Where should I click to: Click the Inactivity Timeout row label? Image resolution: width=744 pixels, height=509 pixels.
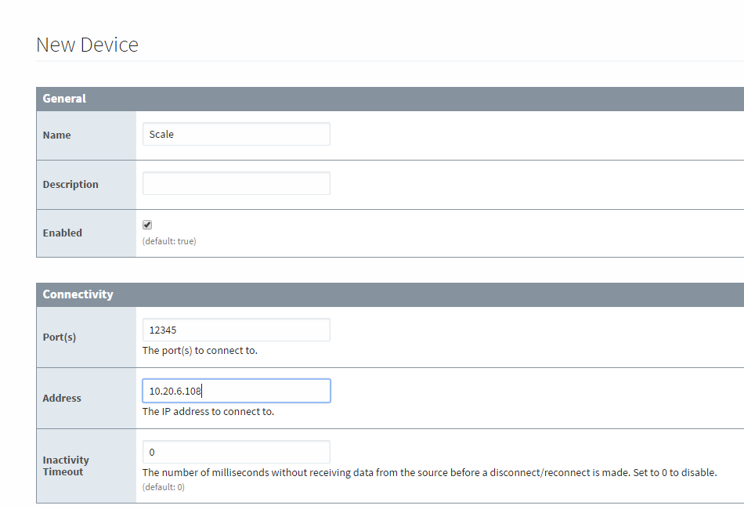66,466
